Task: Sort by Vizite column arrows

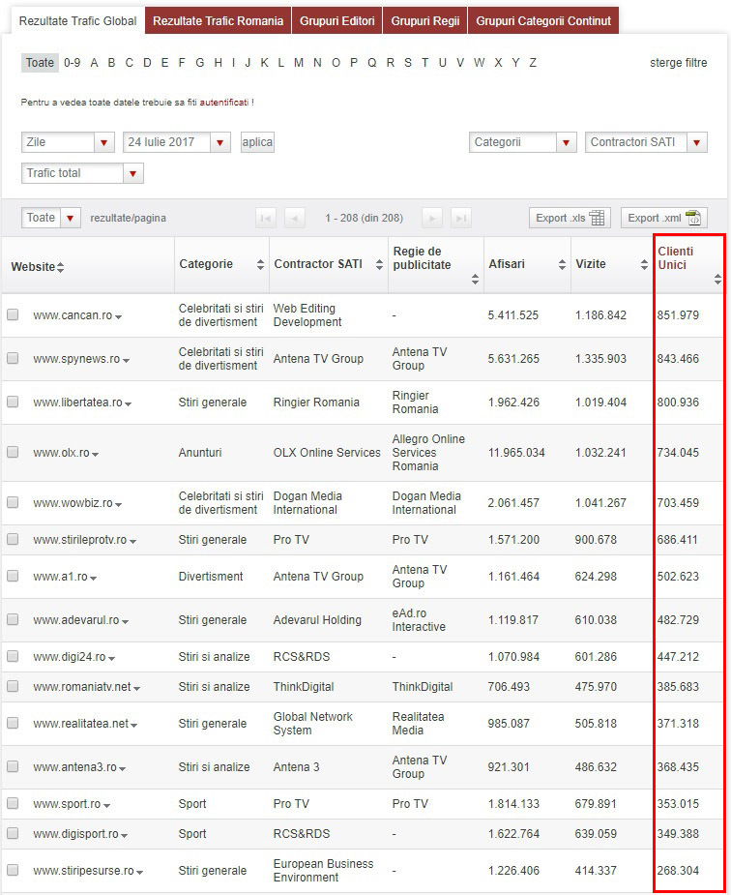Action: pyautogui.click(x=639, y=264)
